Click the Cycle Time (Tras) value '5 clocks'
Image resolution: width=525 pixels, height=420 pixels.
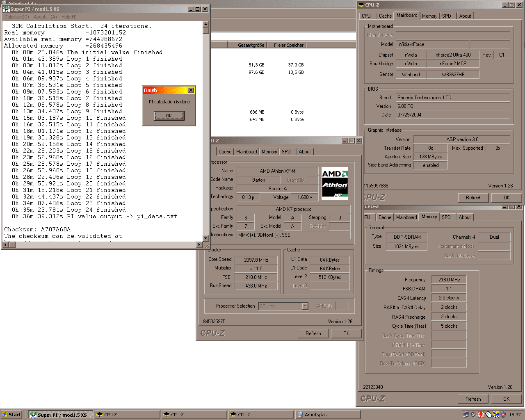[449, 326]
